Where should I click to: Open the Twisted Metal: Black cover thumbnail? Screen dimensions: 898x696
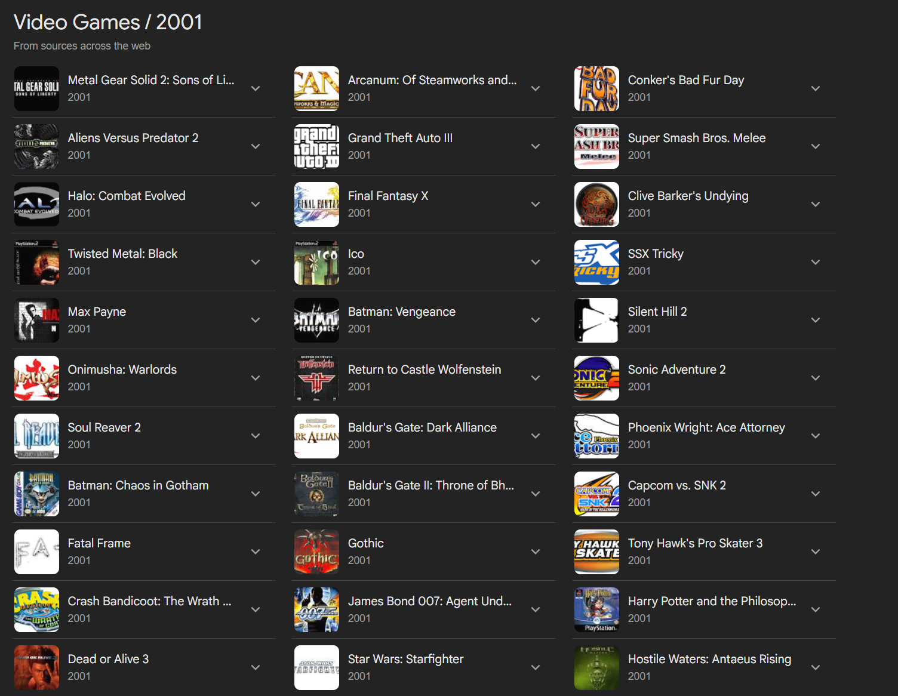click(x=36, y=262)
